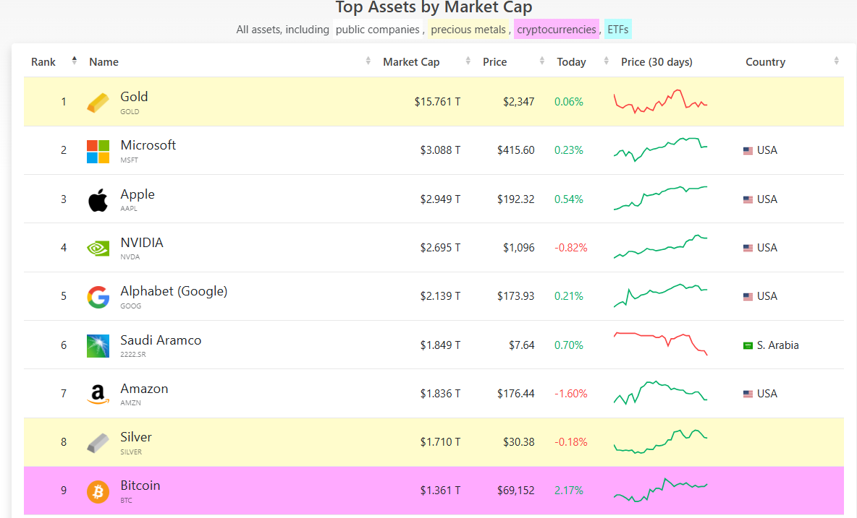Screen dimensions: 857x518
Task: Sort by Country column arrows
Action: [x=836, y=61]
